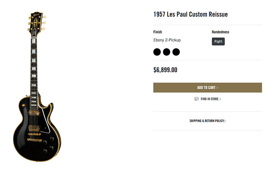Click the Gibson headstock in the photo
Screen dimensions: 275x170
click(x=37, y=25)
